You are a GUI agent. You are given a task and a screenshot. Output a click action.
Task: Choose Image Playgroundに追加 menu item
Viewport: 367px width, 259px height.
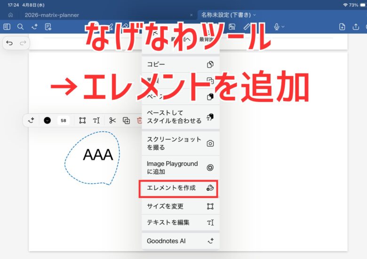click(x=181, y=168)
